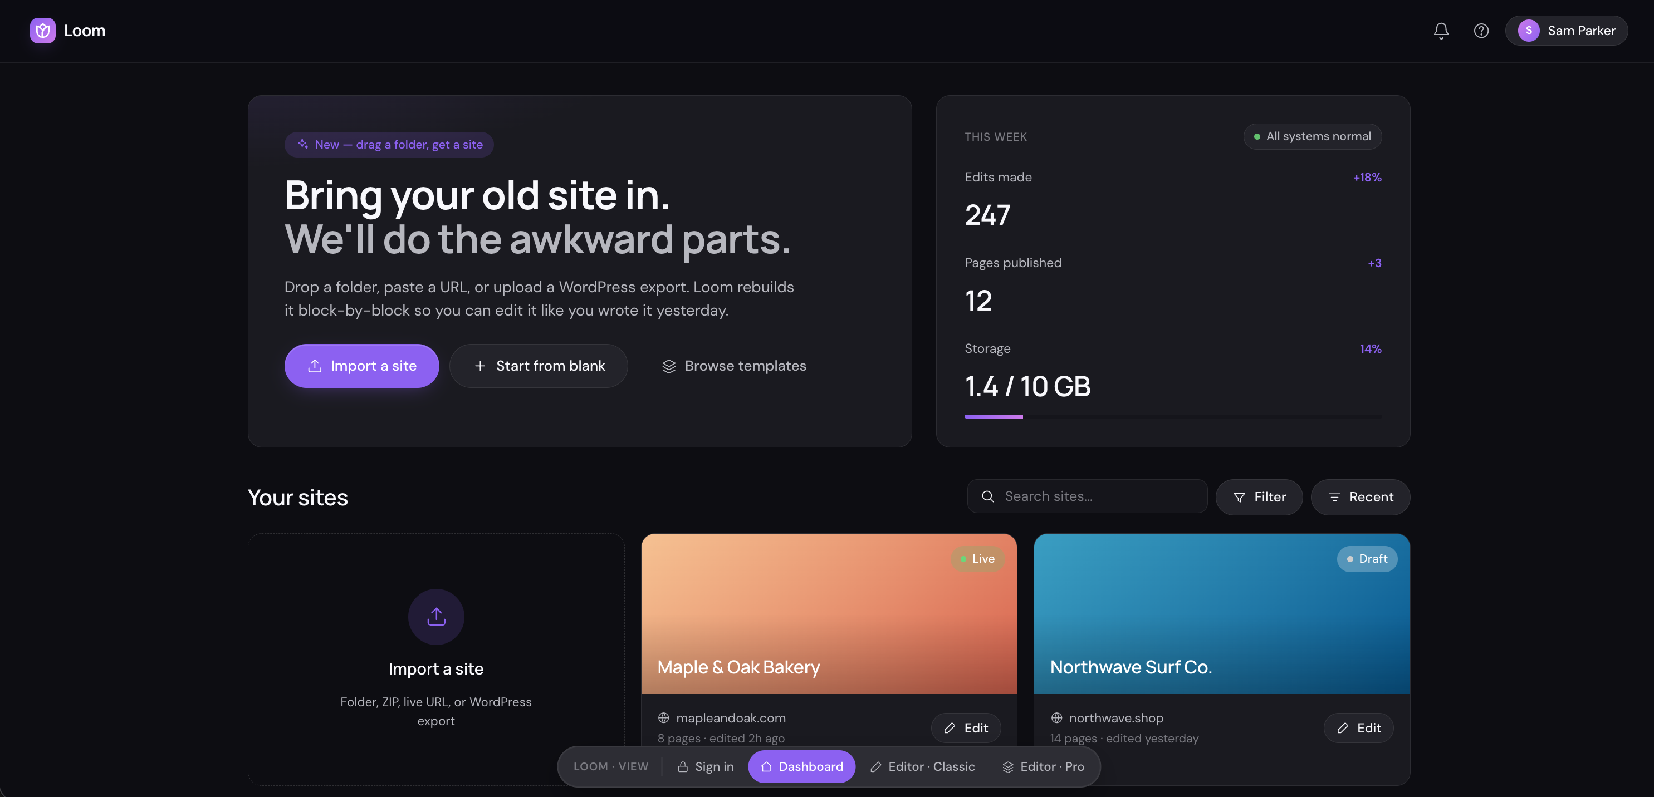Screen dimensions: 1654x797
Task: Click the magnifier icon in search box
Action: 987,496
